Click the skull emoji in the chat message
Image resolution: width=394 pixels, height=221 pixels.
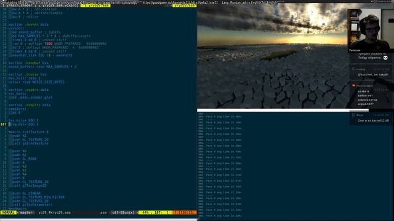click(385, 58)
